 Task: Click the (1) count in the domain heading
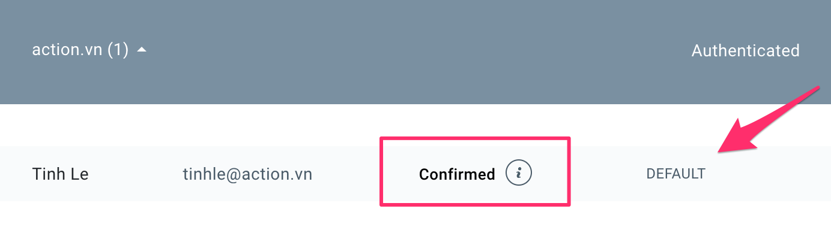(118, 51)
